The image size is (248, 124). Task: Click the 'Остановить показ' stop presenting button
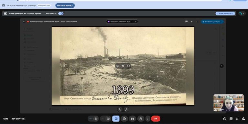tap(225, 13)
